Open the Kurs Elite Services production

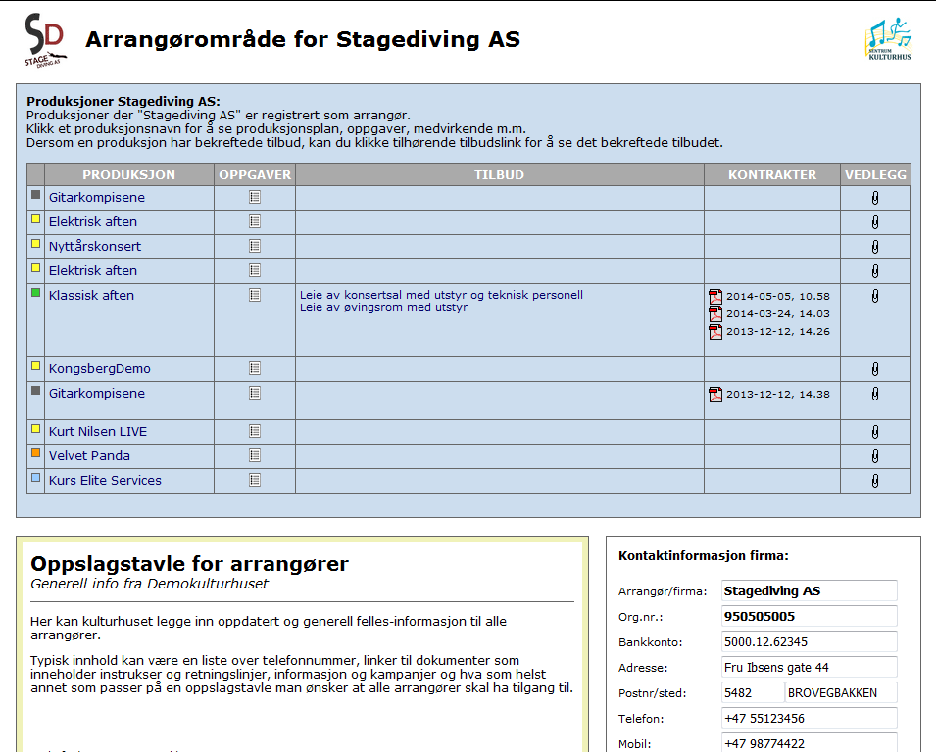point(105,481)
